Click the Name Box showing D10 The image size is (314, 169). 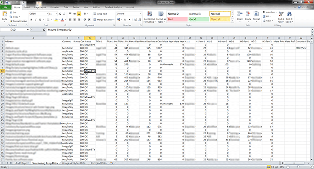[13, 31]
